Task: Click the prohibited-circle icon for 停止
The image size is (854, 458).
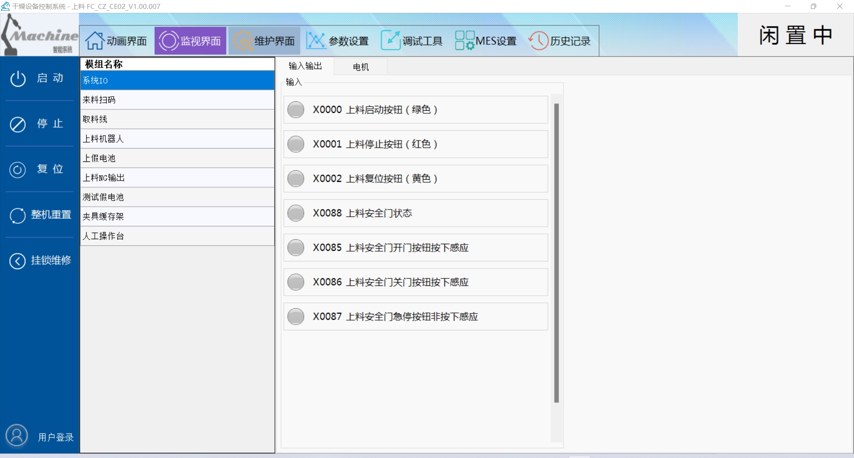Action: point(18,125)
